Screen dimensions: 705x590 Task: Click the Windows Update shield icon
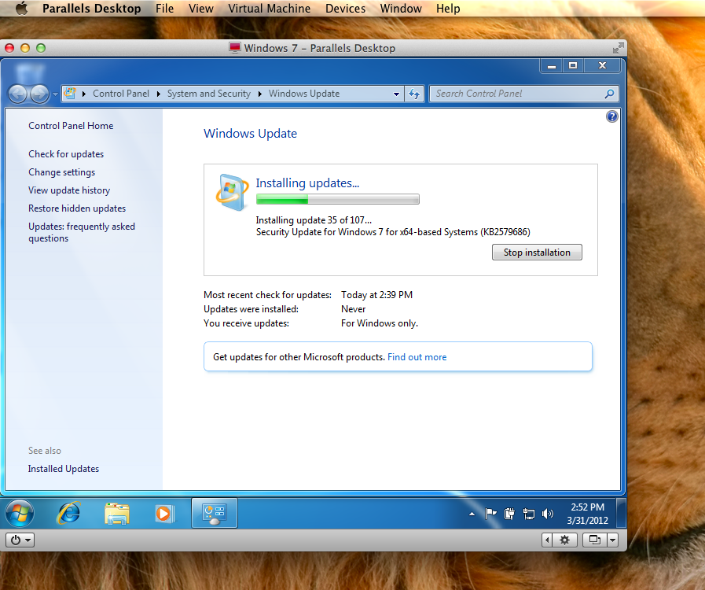pos(232,192)
